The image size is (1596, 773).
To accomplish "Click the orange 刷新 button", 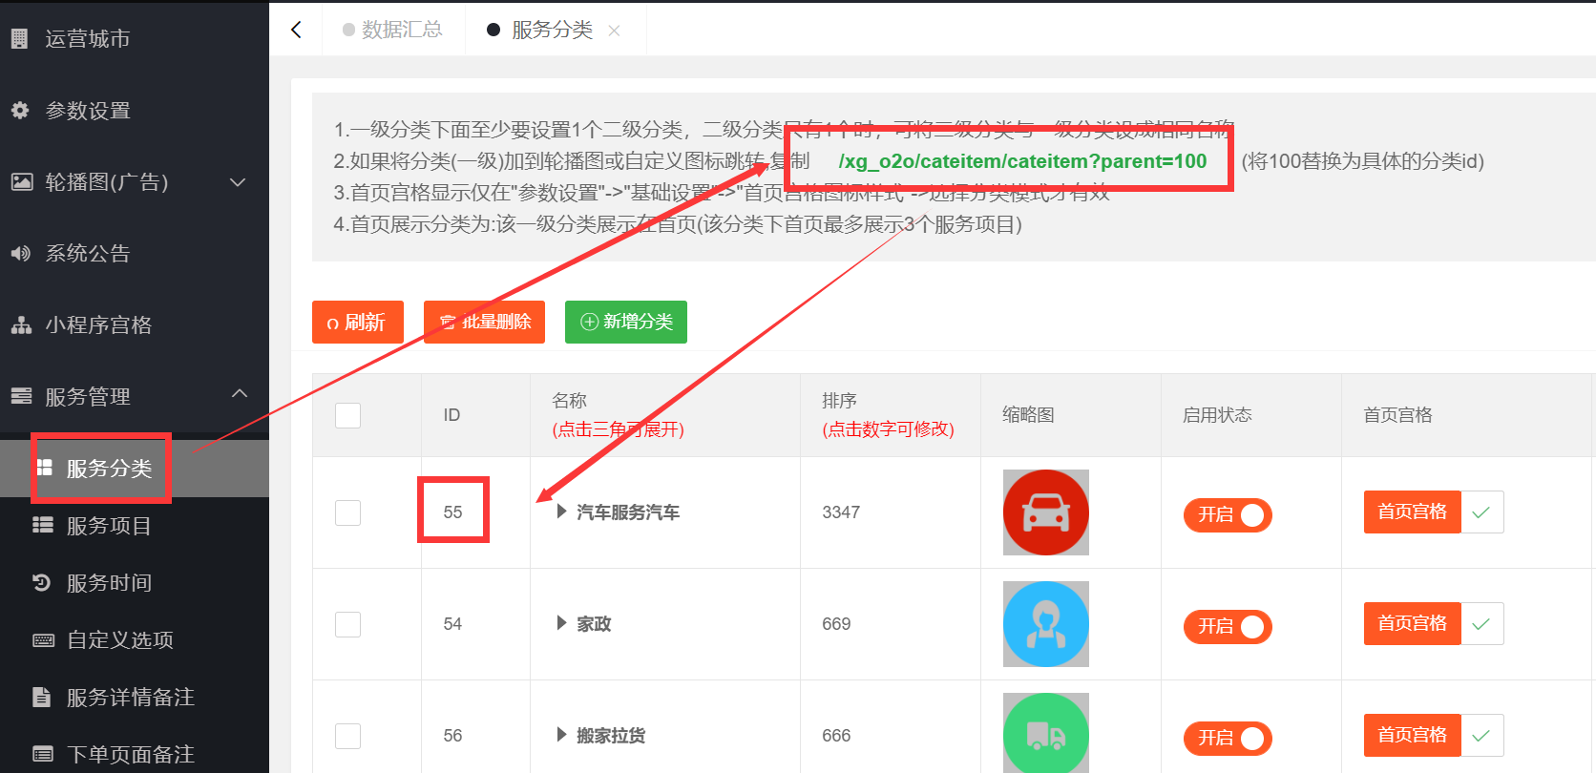I will pos(358,322).
